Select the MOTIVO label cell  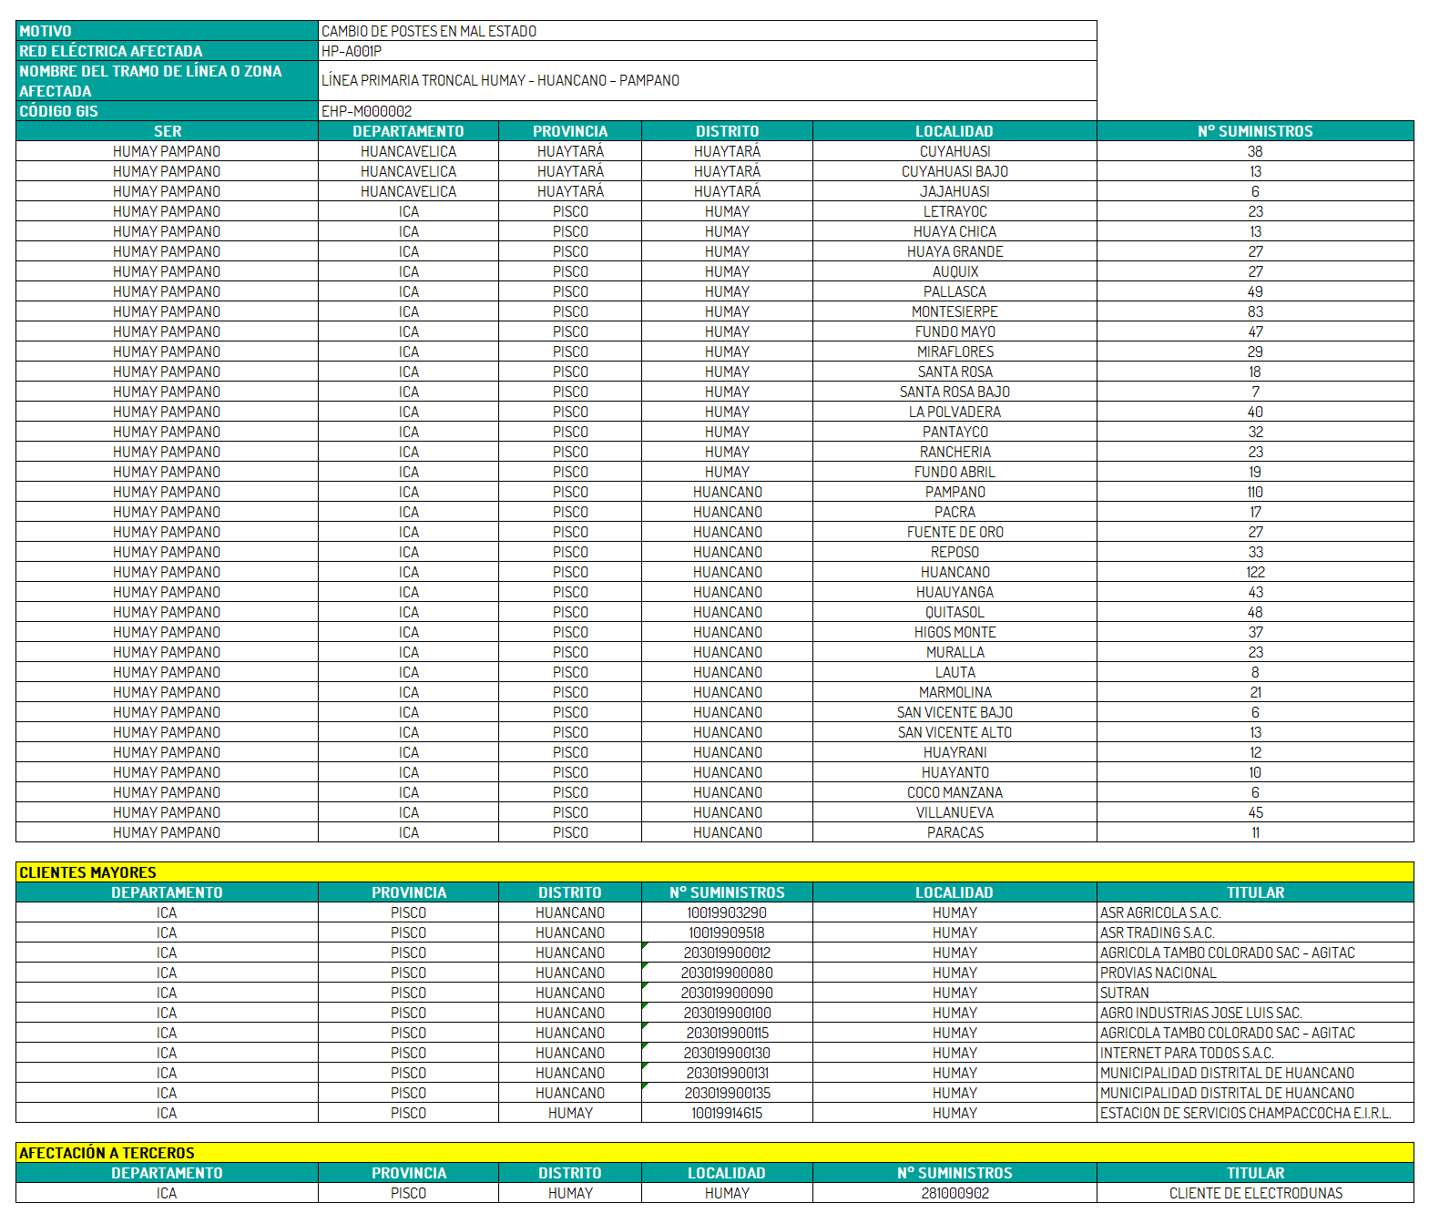click(x=167, y=31)
